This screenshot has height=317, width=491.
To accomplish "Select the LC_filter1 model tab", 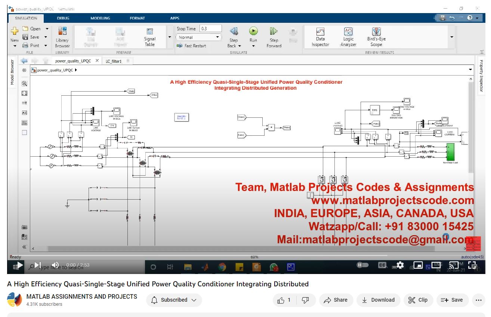I will pos(114,61).
